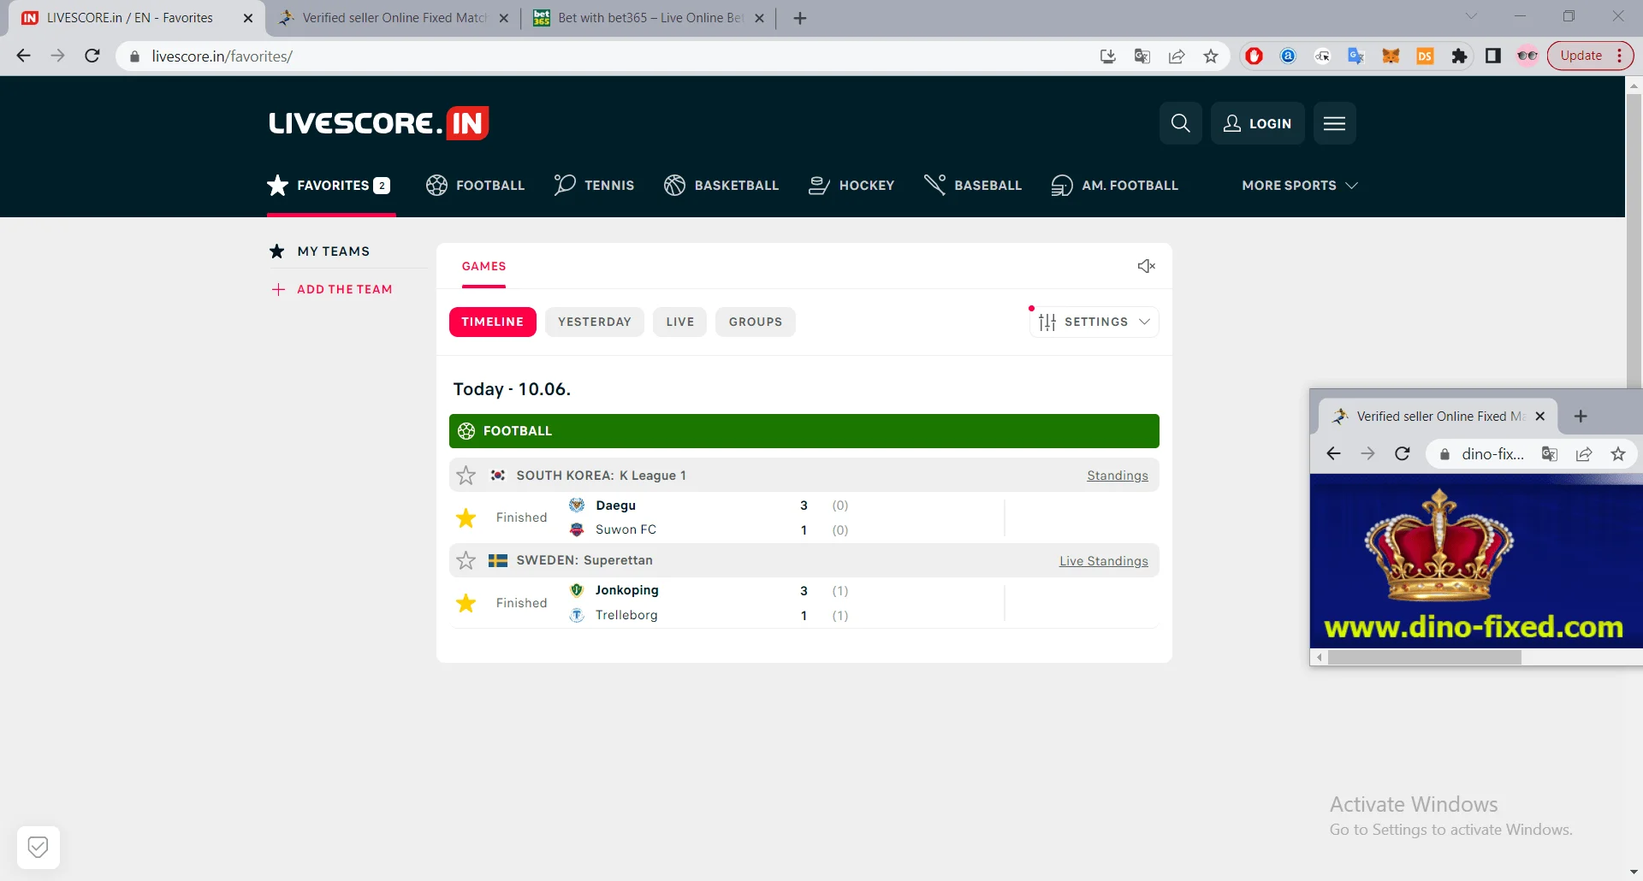The image size is (1643, 881).
Task: Unfavorite the Daegu vs Suwon FC match
Action: pos(466,517)
